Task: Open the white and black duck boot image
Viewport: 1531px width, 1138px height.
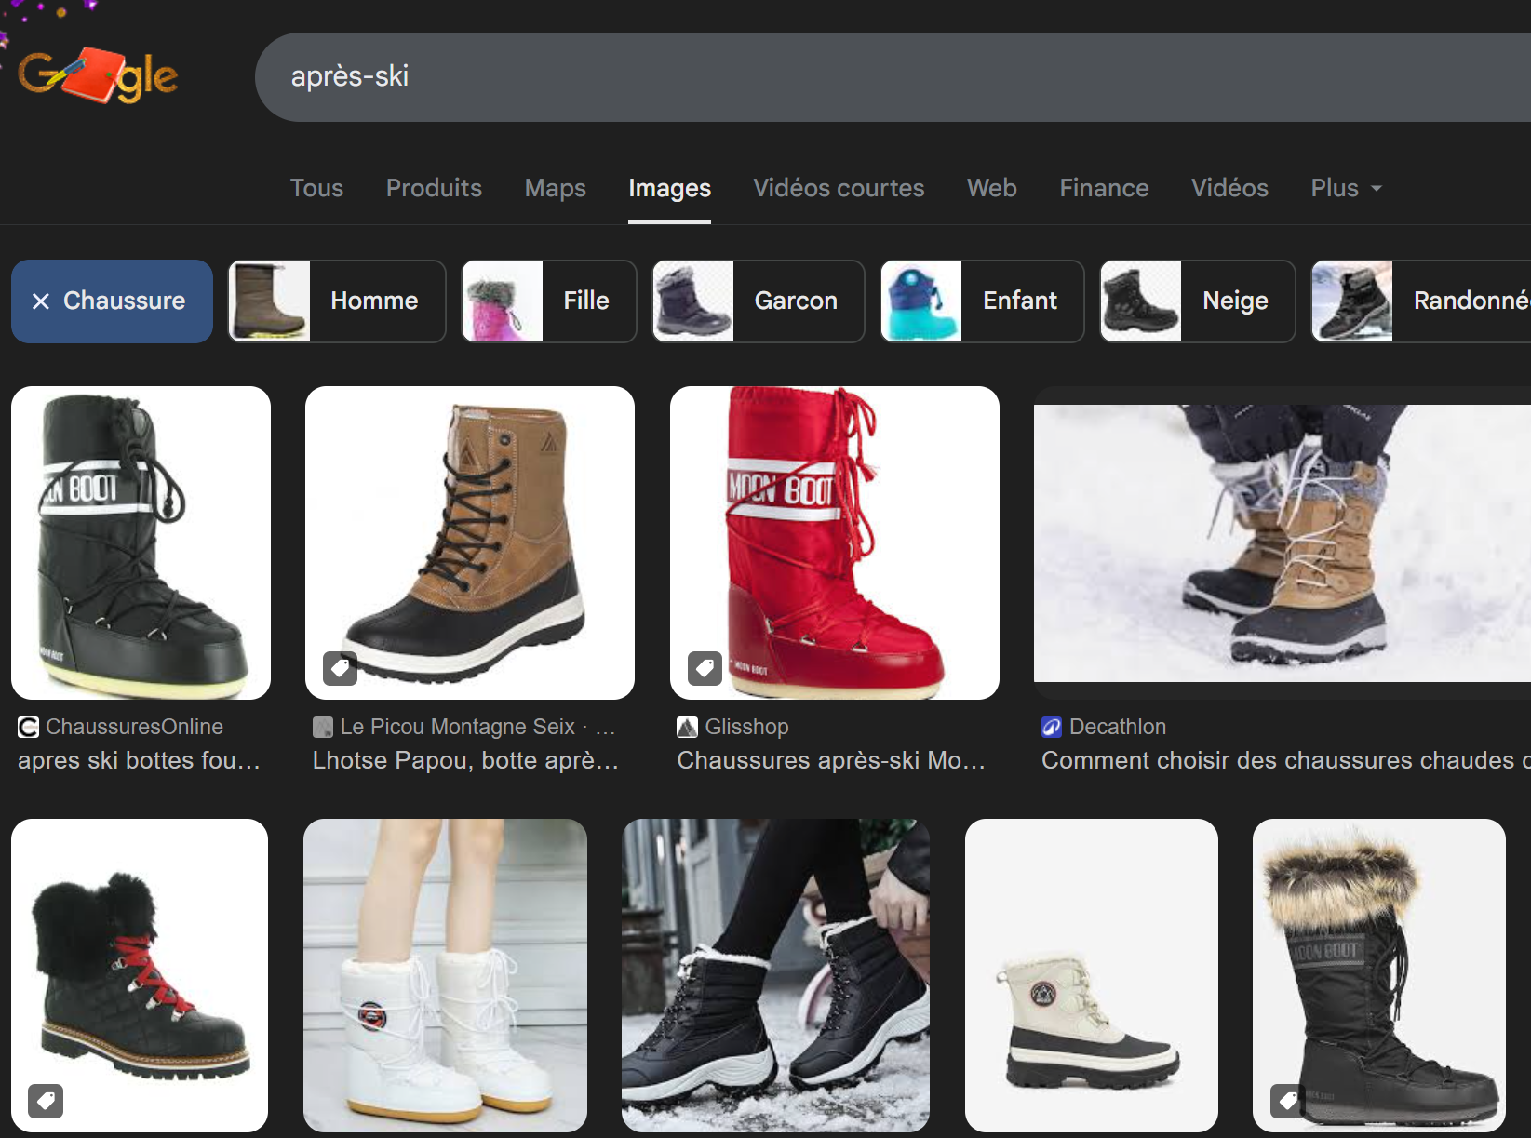Action: point(1092,975)
